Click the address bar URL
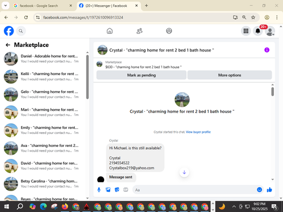The height and width of the screenshot is (212, 283). (x=83, y=18)
